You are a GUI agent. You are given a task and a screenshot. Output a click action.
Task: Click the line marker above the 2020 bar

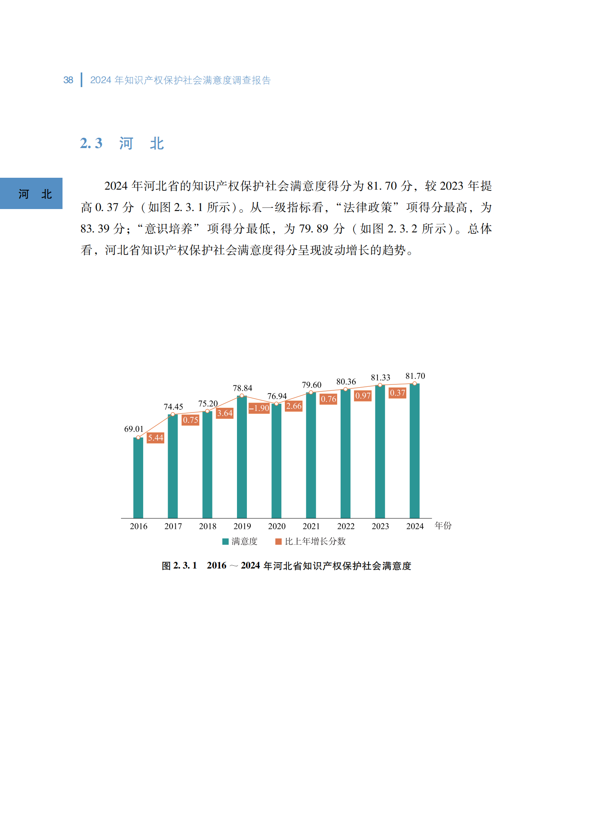point(277,404)
